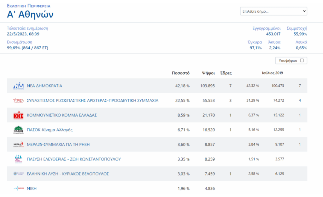Click the Α' Αθηνών region heading
This screenshot has height=197, width=323.
pos(30,14)
